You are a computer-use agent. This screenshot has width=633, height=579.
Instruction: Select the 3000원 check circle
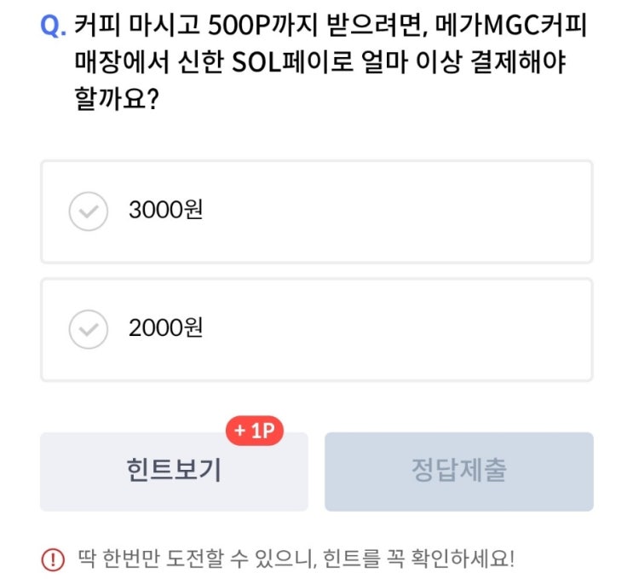click(x=88, y=211)
